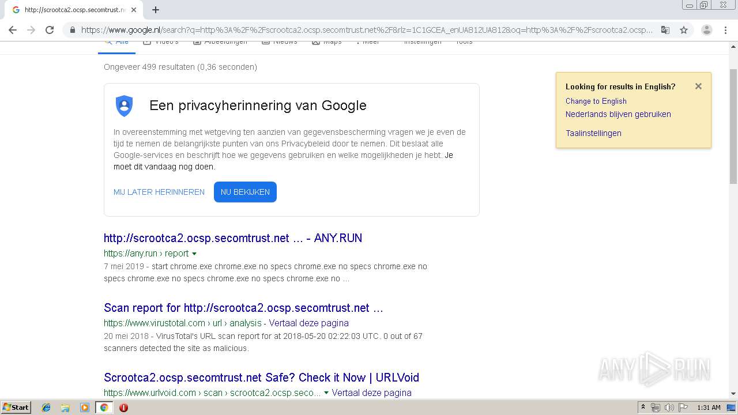
Task: Open the media player taskbar icon
Action: click(x=84, y=408)
